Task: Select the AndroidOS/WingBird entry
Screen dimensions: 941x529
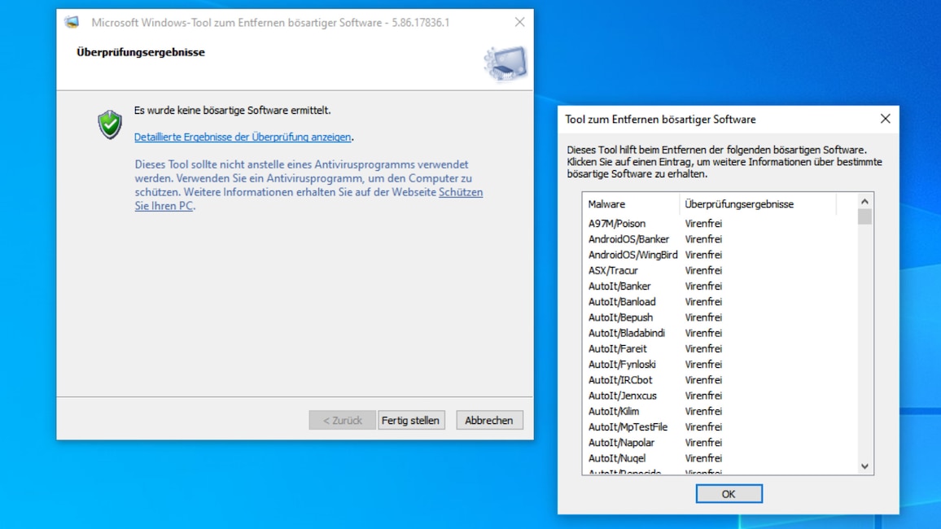Action: tap(632, 254)
